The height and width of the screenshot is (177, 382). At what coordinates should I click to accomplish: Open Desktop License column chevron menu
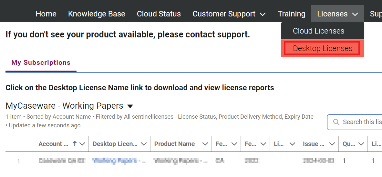pyautogui.click(x=144, y=144)
